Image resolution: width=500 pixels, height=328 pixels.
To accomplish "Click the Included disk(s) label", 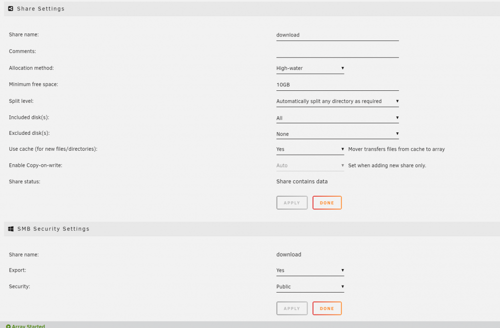I will click(29, 117).
